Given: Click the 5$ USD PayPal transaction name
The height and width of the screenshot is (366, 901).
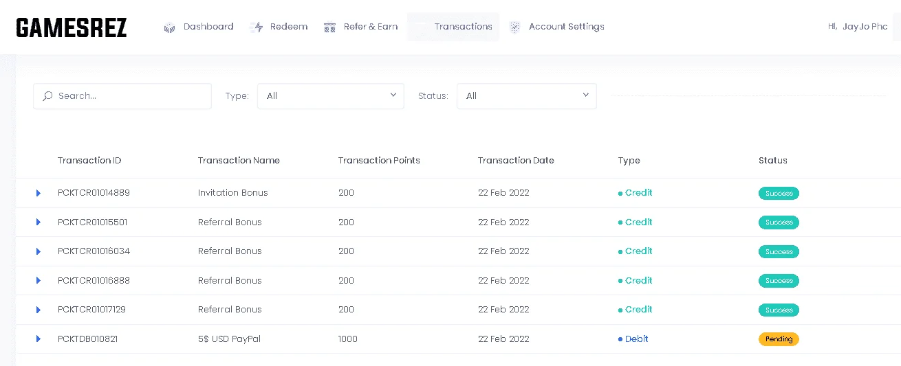Looking at the screenshot, I should [229, 339].
